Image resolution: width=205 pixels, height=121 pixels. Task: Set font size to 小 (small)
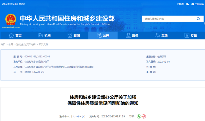tap(83, 116)
